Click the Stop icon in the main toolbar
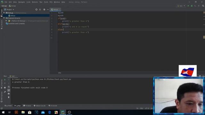The image size is (205, 115). (199, 6)
